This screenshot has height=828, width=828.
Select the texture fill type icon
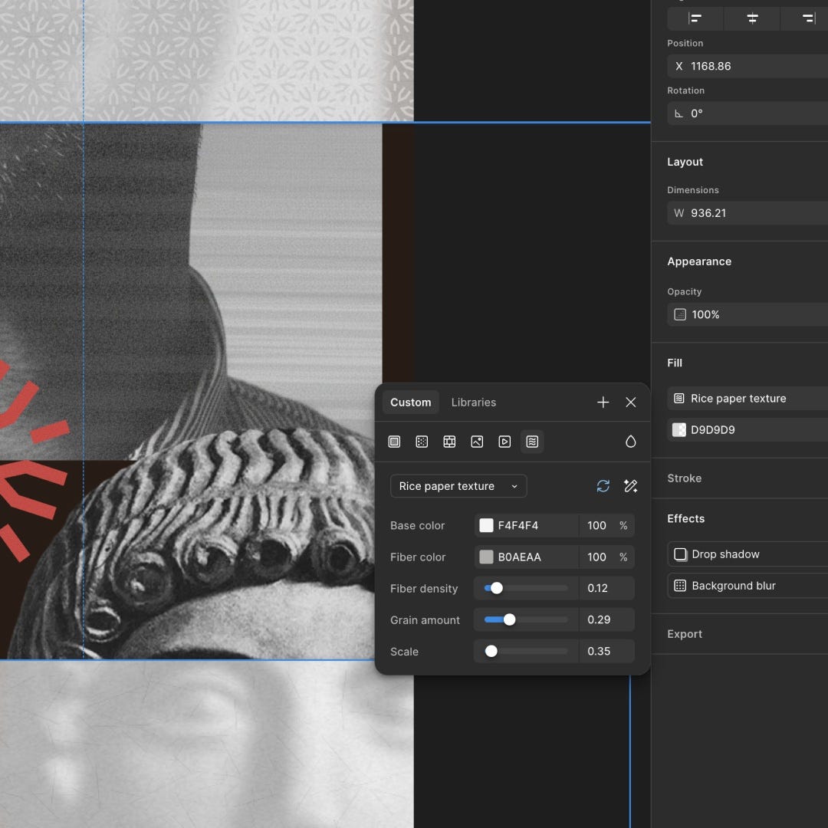click(532, 442)
